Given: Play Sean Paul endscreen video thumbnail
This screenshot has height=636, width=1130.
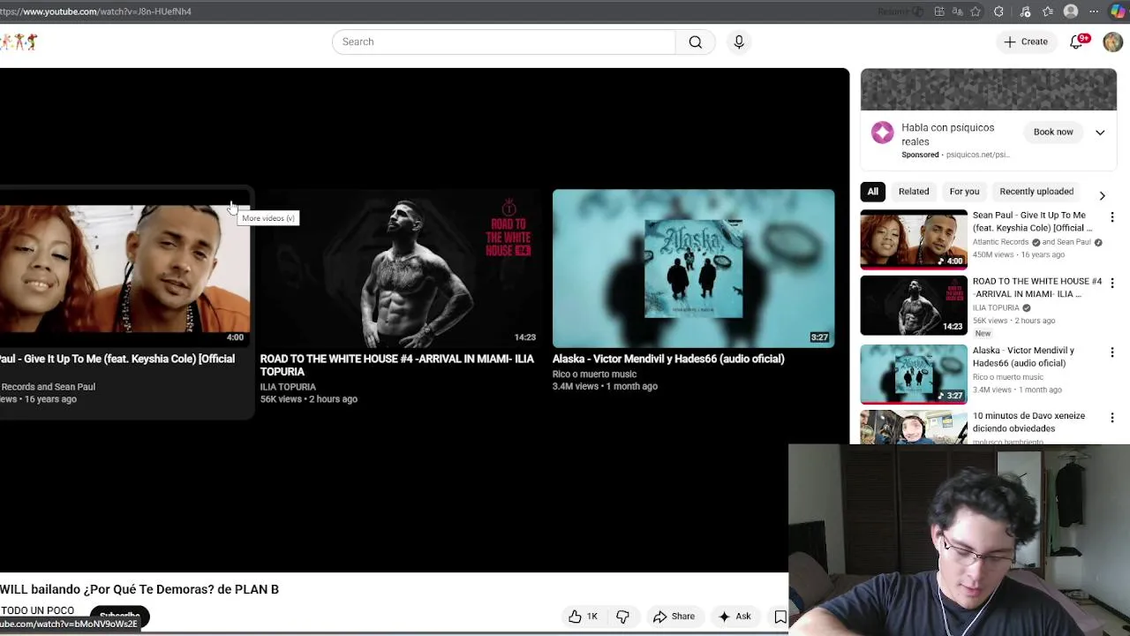Looking at the screenshot, I should [124, 269].
